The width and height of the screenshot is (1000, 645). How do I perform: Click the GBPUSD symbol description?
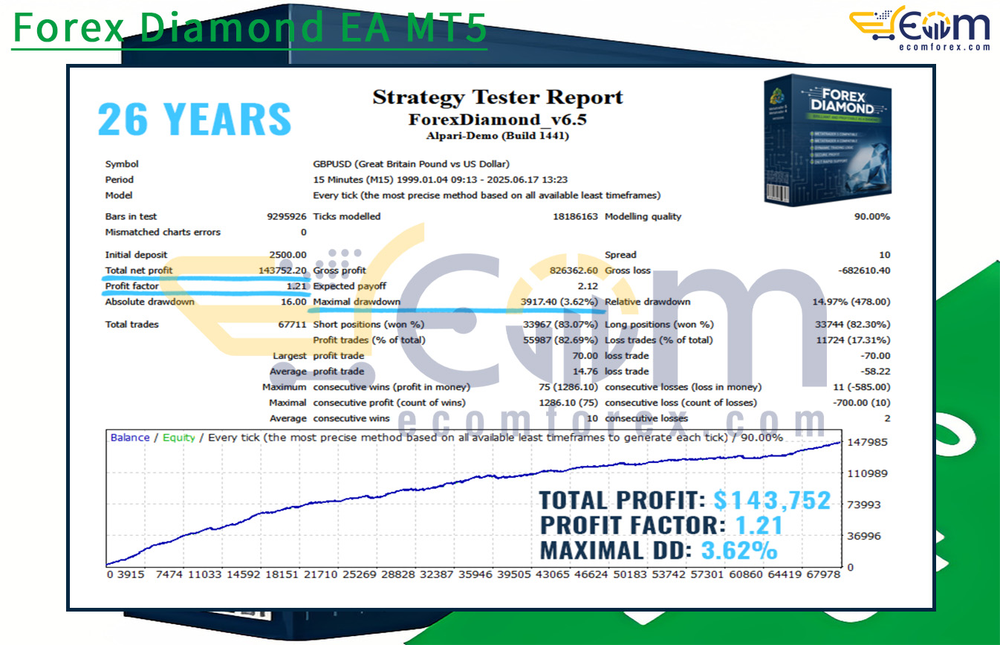pos(411,164)
